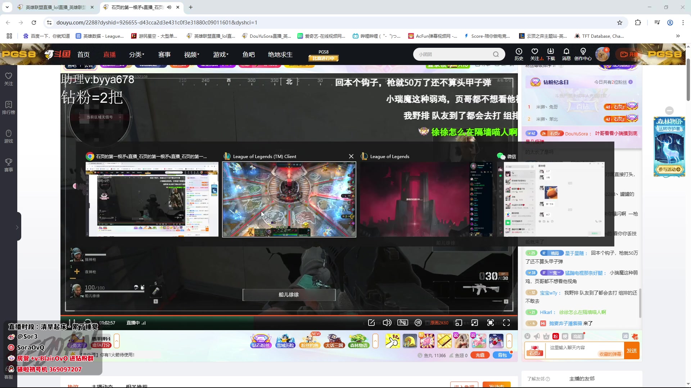Image resolution: width=691 pixels, height=388 pixels.
Task: Toggle the 滤 chat filter button
Action: coord(625,336)
